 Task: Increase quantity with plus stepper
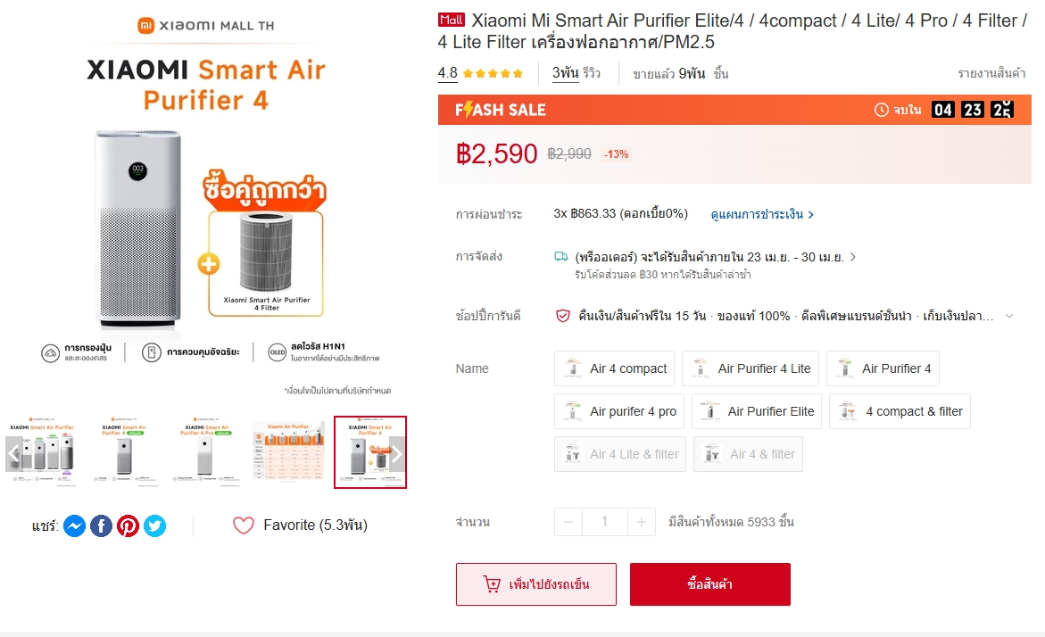[x=641, y=522]
